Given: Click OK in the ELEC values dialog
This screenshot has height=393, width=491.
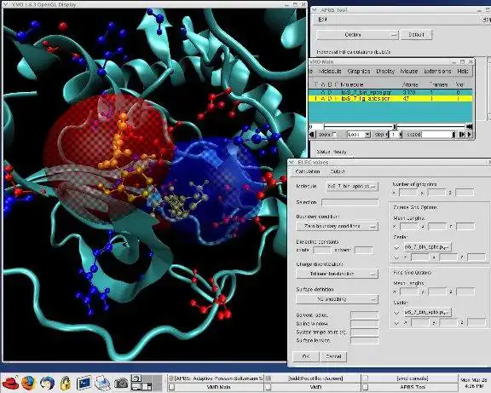Looking at the screenshot, I should (306, 356).
